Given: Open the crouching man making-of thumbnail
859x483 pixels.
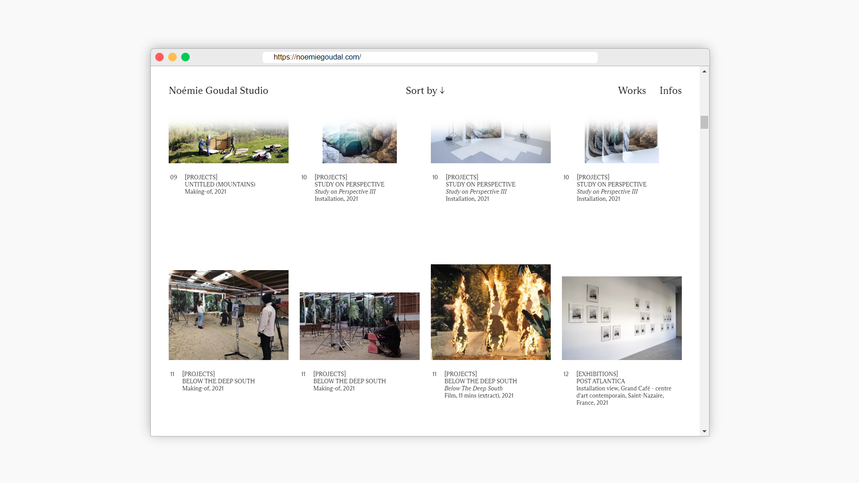Looking at the screenshot, I should pyautogui.click(x=359, y=326).
